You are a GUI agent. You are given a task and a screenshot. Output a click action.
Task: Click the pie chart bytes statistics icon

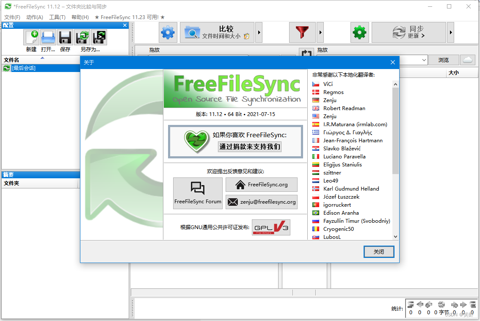pyautogui.click(x=441, y=304)
